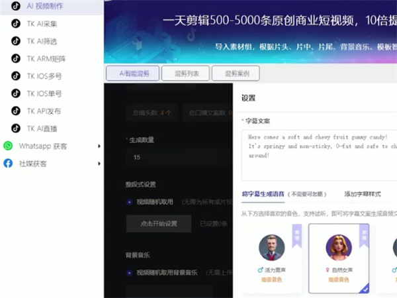
Task: Click the 生成数量 input field showing 15
Action: (x=179, y=157)
